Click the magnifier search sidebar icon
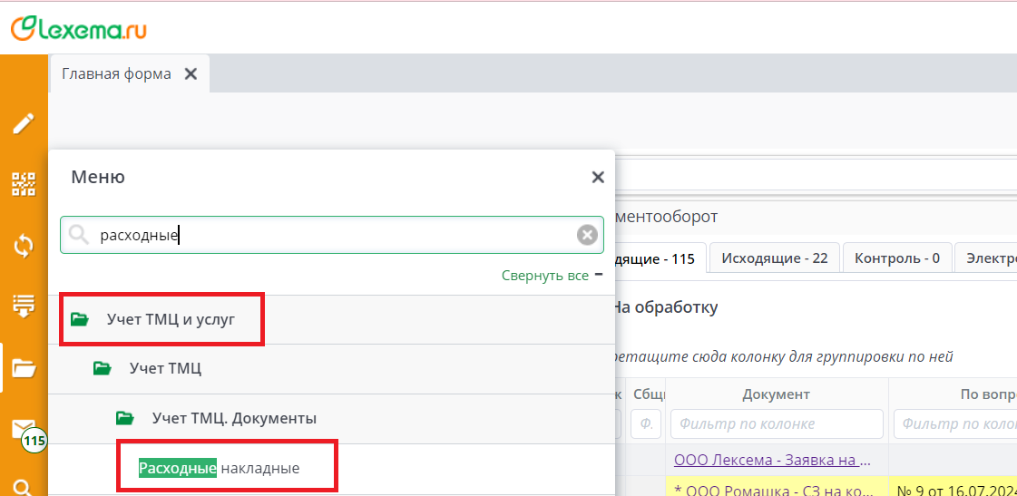Viewport: 1017px width, 496px height. click(x=24, y=488)
